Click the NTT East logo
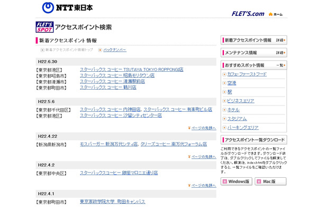Viewport: 323px width, 211px height. pyautogui.click(x=67, y=8)
